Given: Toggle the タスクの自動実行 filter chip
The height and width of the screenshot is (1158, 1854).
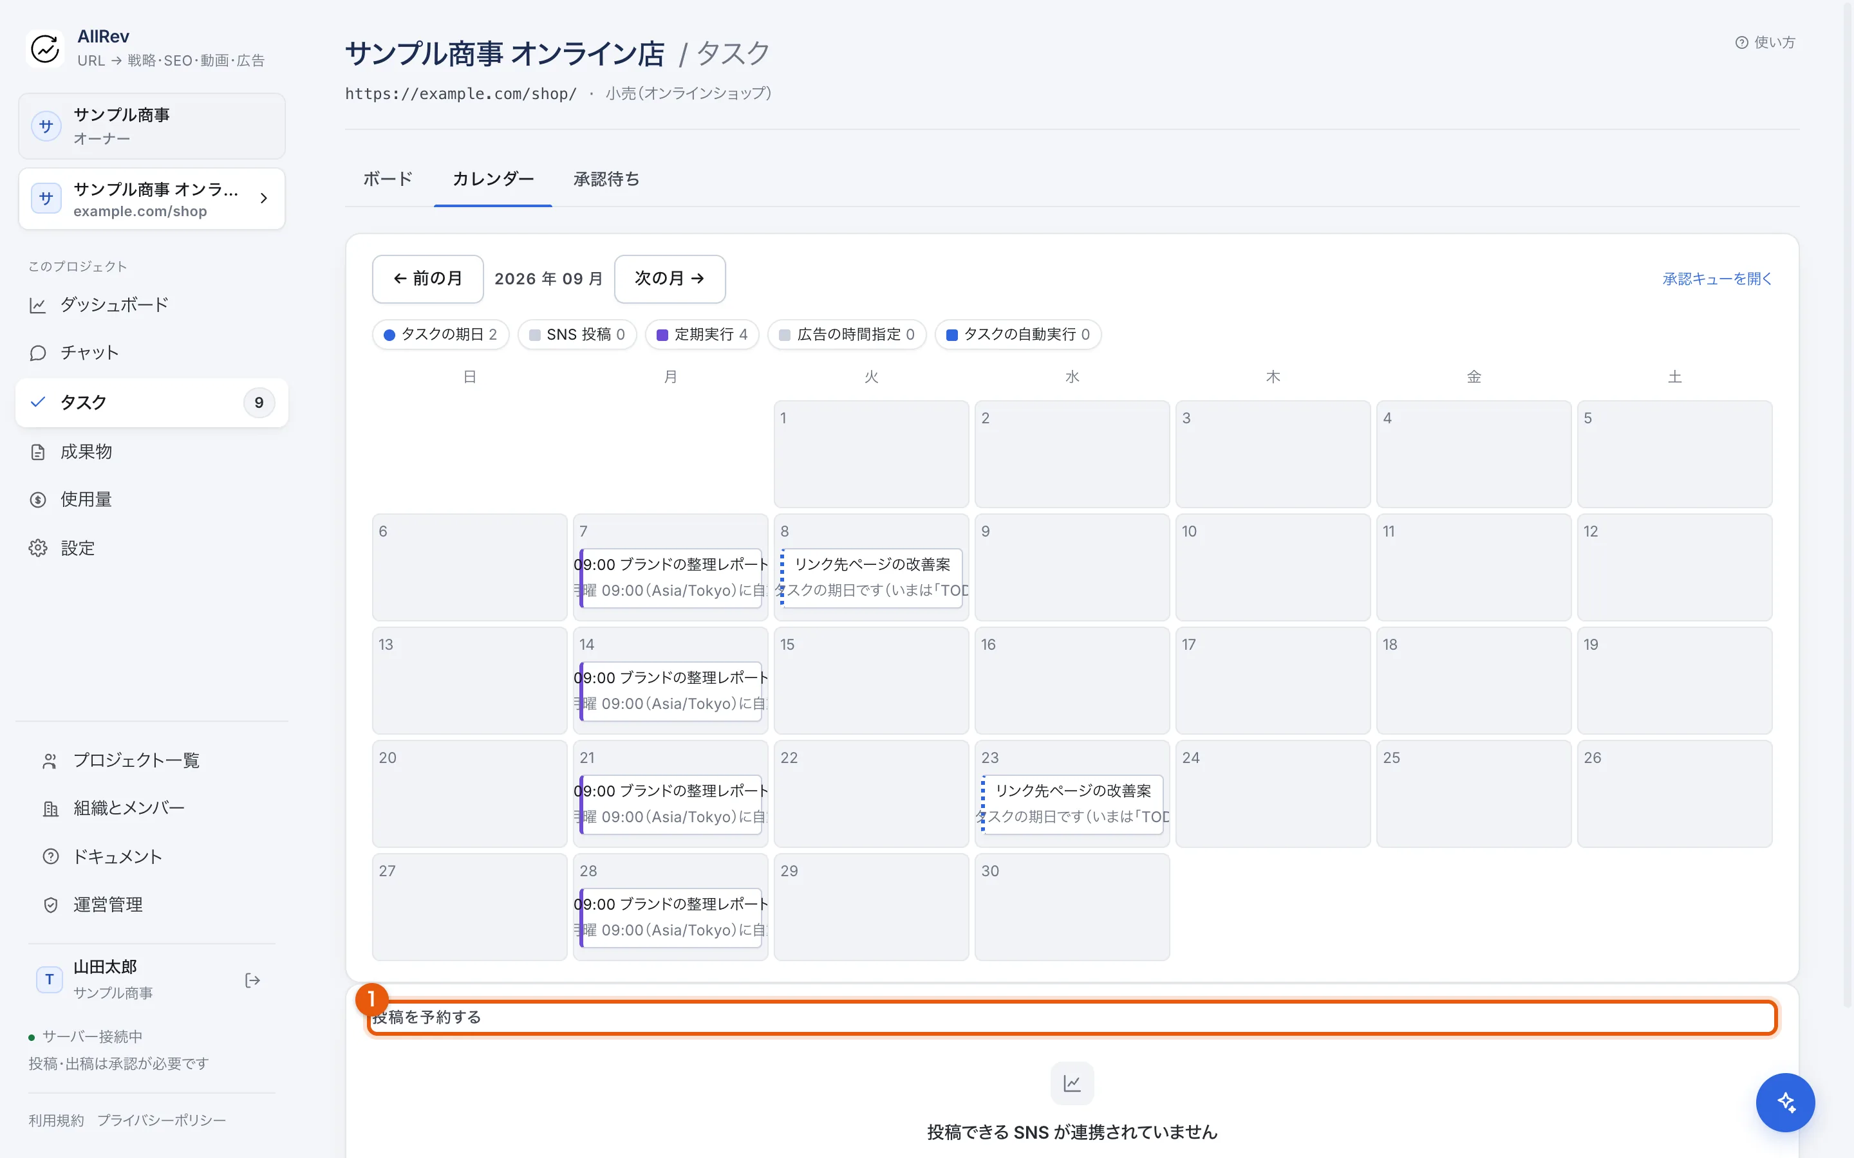Looking at the screenshot, I should point(1017,335).
